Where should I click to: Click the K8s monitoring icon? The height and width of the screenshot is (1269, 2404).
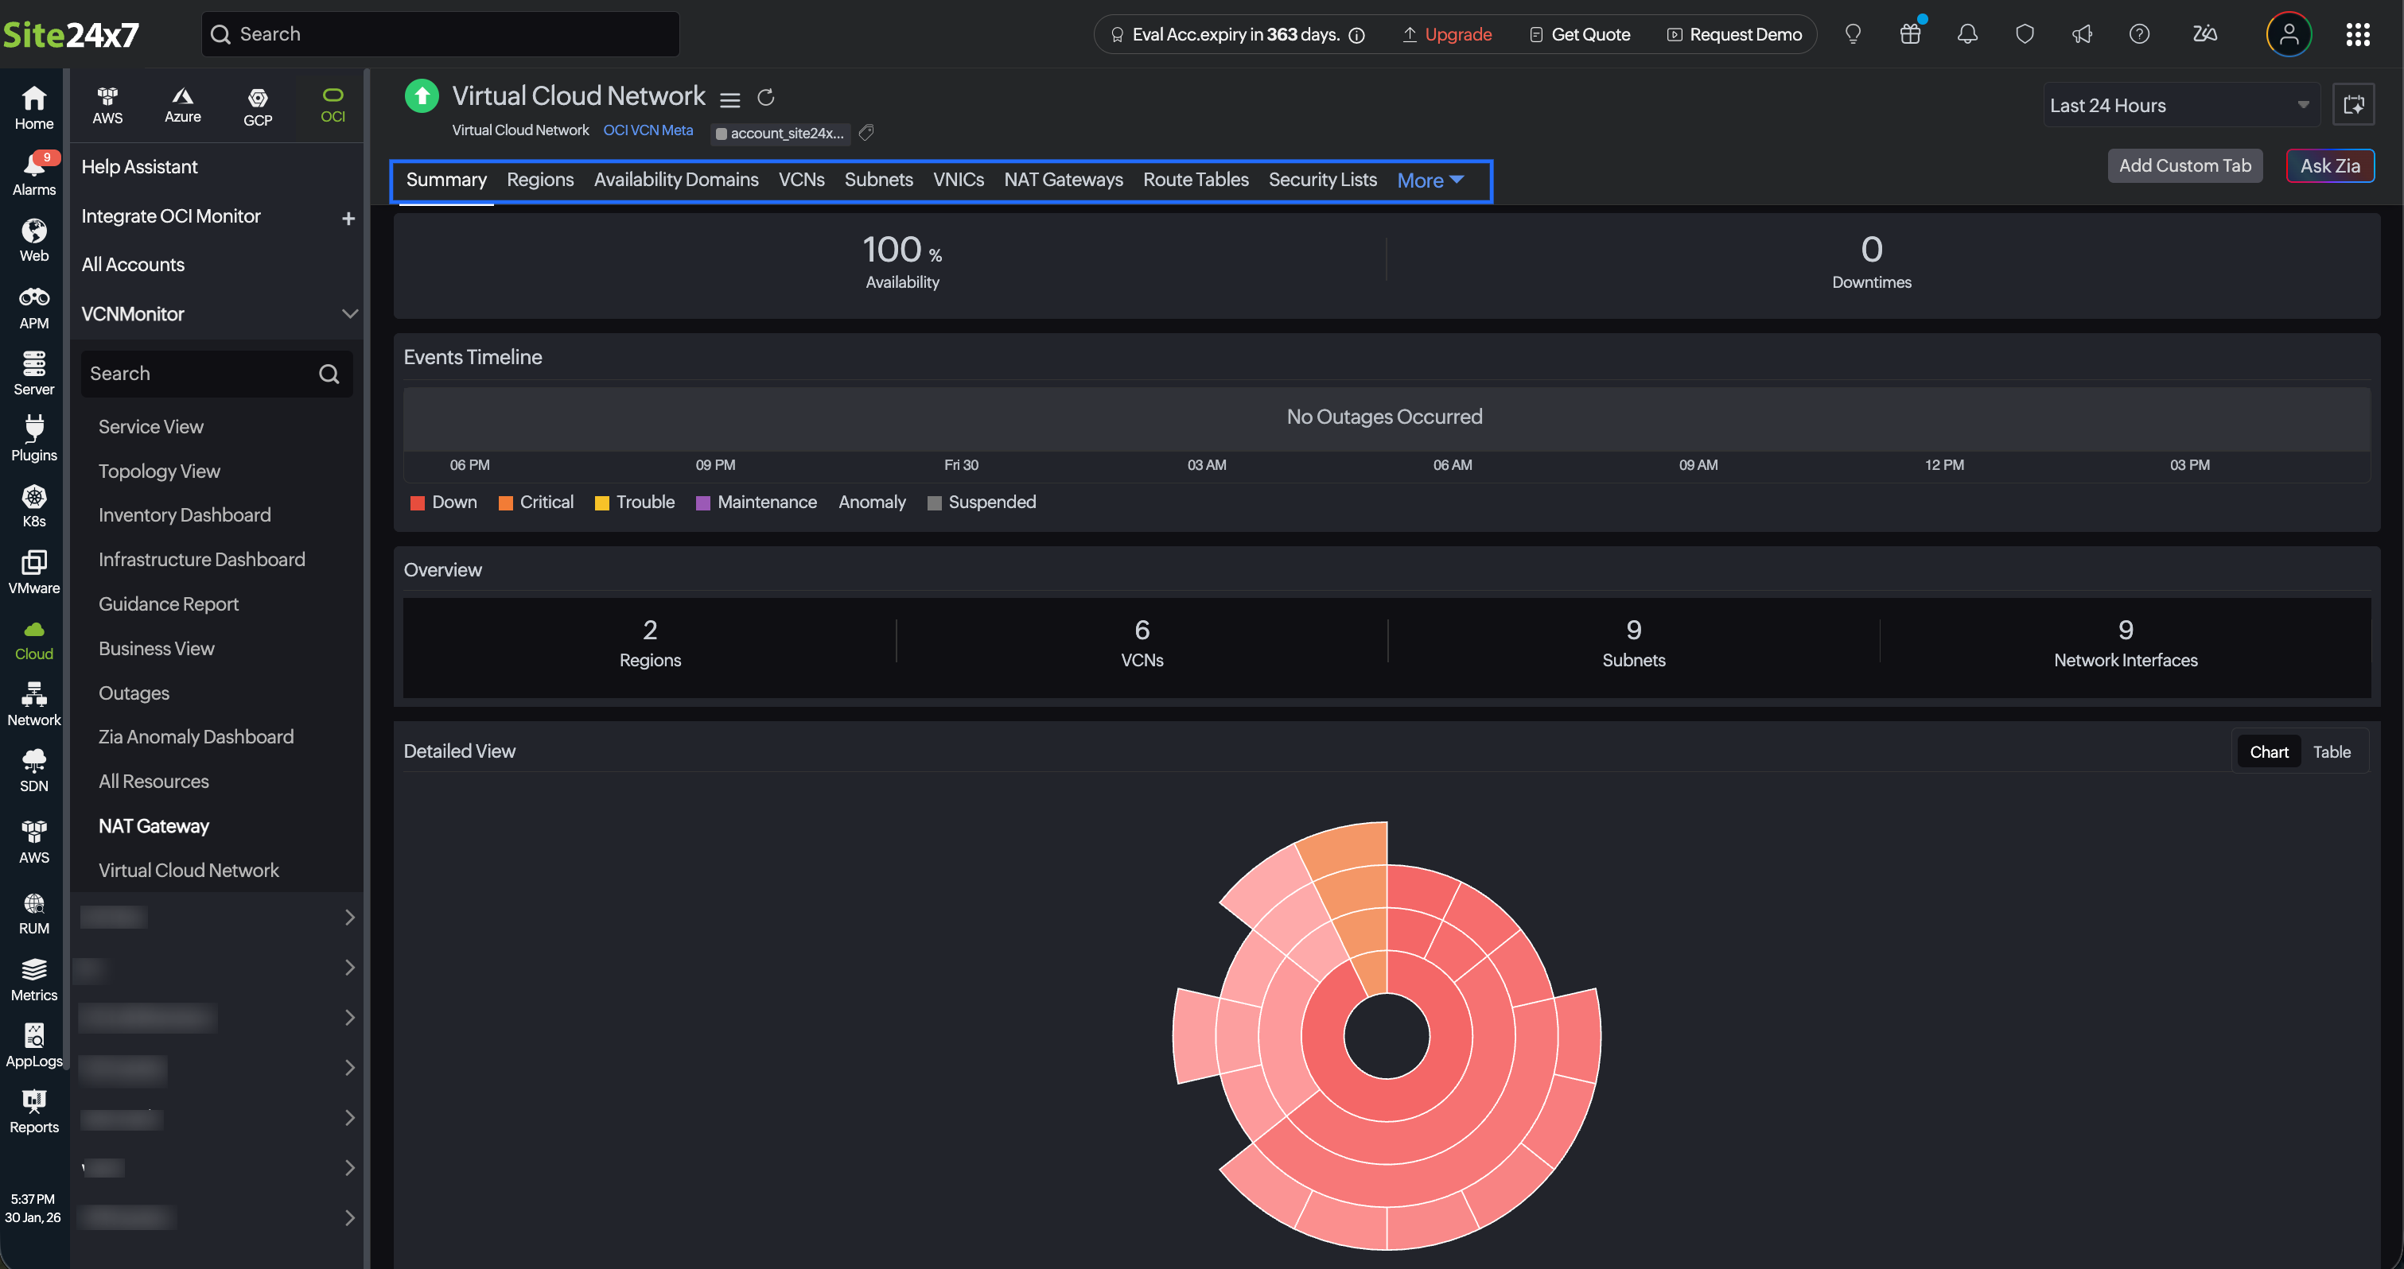point(33,506)
